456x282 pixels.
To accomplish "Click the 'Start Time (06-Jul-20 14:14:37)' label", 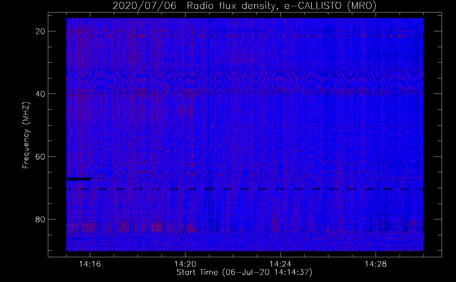I will tap(244, 272).
